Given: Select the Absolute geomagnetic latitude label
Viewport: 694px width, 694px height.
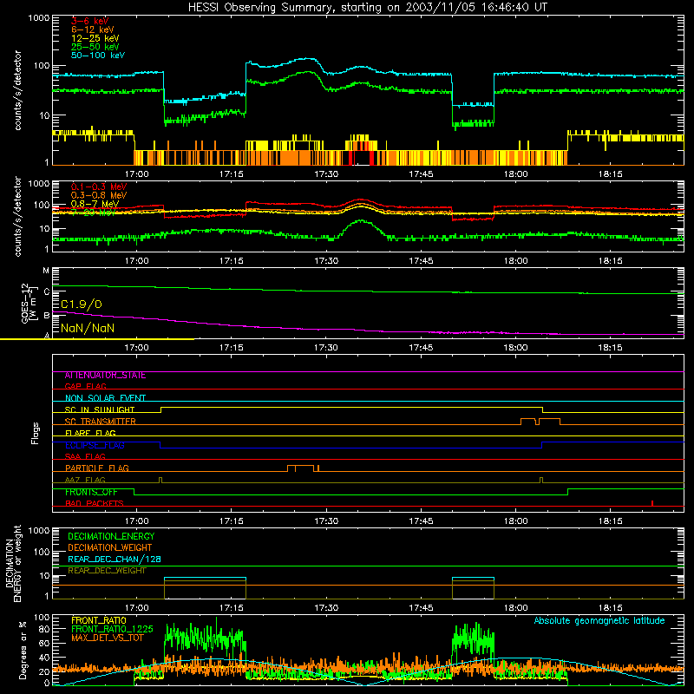Looking at the screenshot, I should 599,621.
